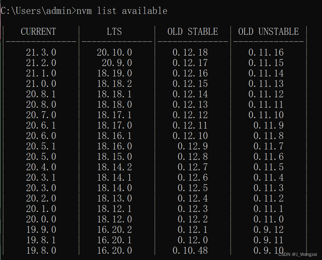Click version 19.8.0
Image resolution: width=322 pixels, height=260 pixels.
(41, 250)
